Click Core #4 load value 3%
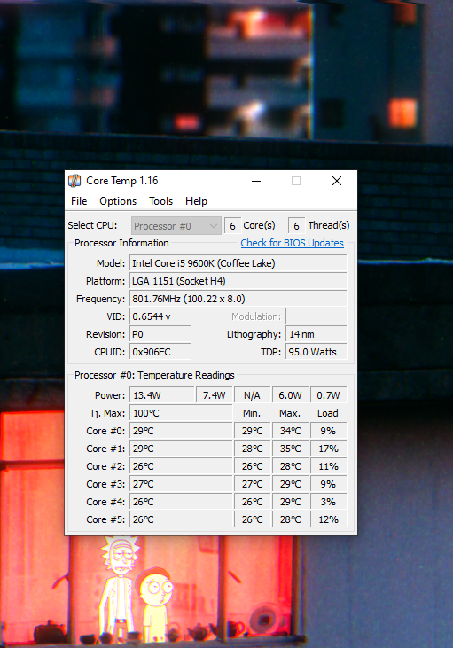The width and height of the screenshot is (453, 648). [329, 502]
